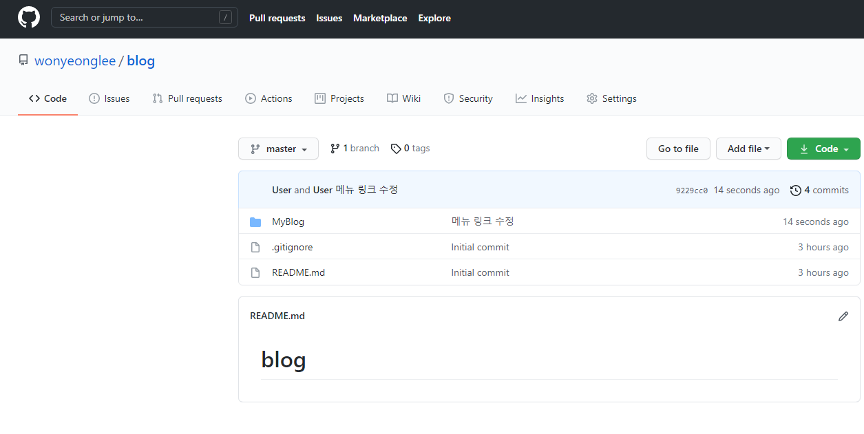The height and width of the screenshot is (434, 864).
Task: Expand the green Code download dropdown
Action: [823, 149]
